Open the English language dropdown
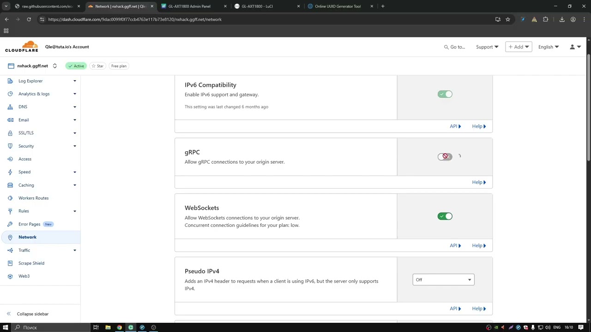 pyautogui.click(x=549, y=47)
